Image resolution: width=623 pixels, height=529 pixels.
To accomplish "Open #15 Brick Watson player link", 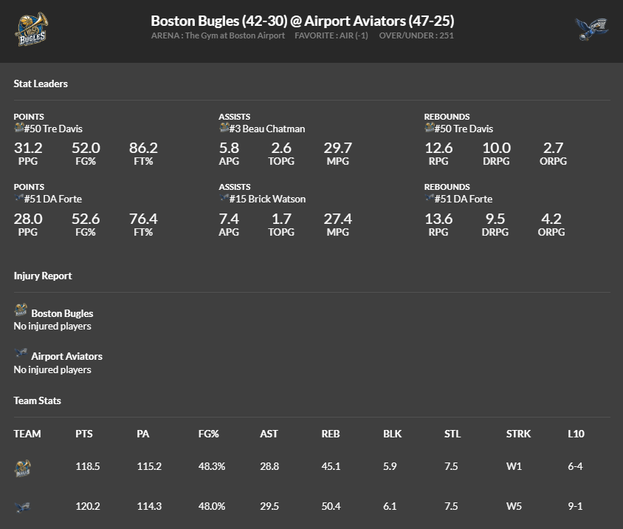I will [x=268, y=199].
